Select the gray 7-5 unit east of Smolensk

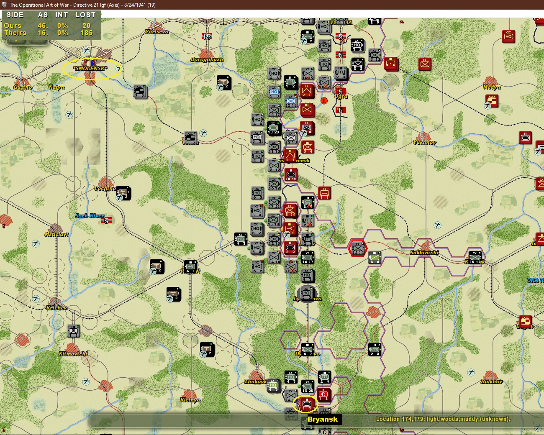pyautogui.click(x=140, y=92)
